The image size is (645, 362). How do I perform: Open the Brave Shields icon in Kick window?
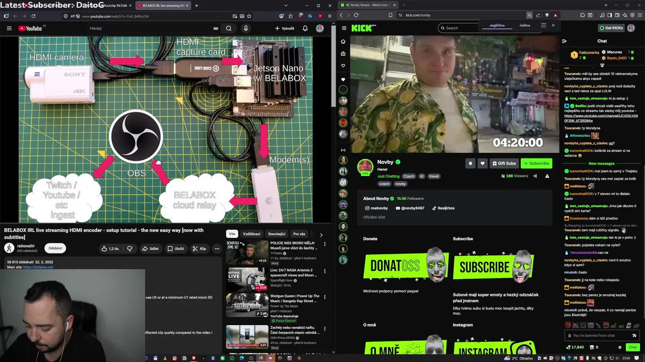[546, 15]
